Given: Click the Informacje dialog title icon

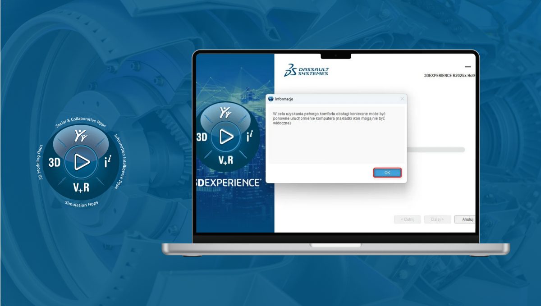Looking at the screenshot, I should [x=270, y=99].
